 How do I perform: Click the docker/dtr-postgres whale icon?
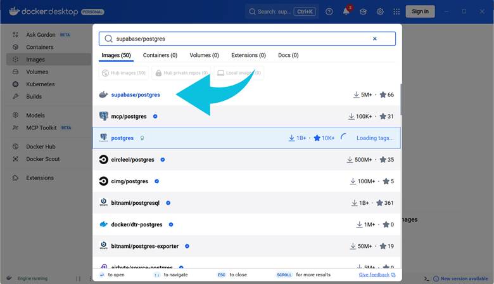click(x=103, y=224)
